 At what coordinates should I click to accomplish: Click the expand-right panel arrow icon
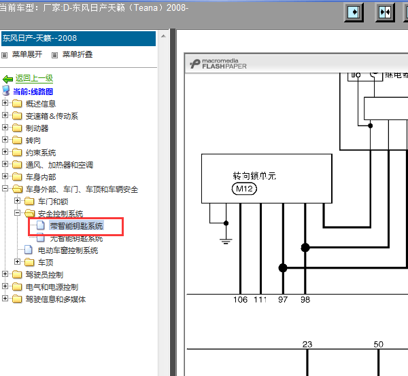[354, 12]
